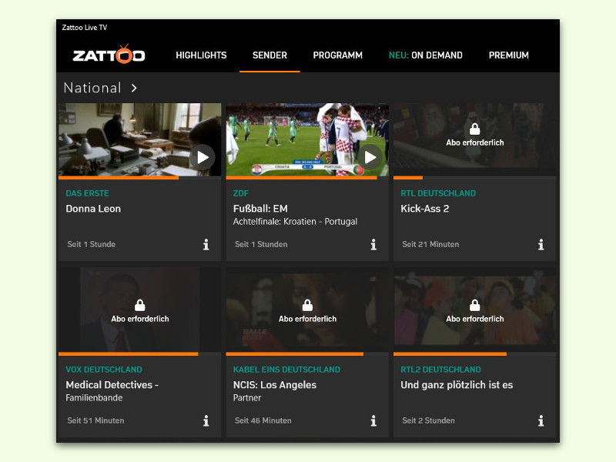
Task: Select the KABEL EINS DEUTSCHLAND channel link
Action: click(x=286, y=370)
